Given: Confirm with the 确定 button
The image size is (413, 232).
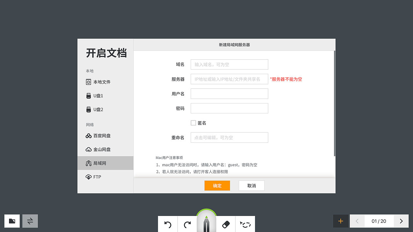Looking at the screenshot, I should 217,186.
